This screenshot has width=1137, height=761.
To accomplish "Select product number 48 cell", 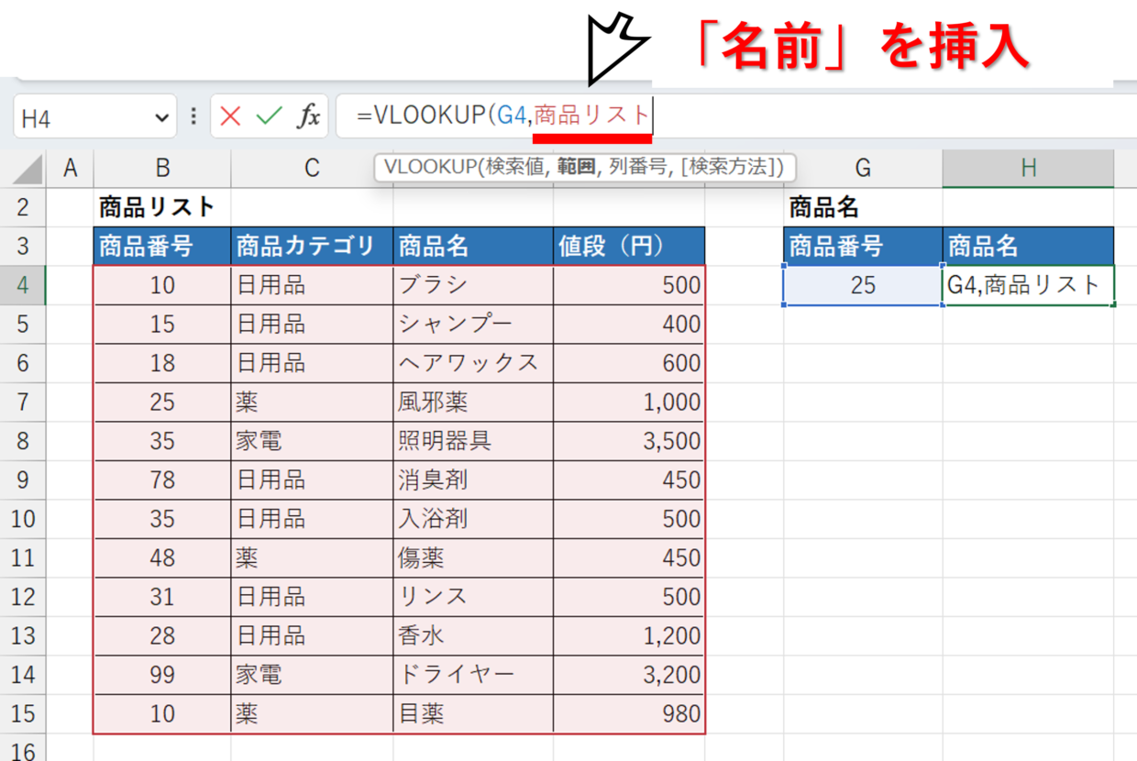I will pos(162,557).
